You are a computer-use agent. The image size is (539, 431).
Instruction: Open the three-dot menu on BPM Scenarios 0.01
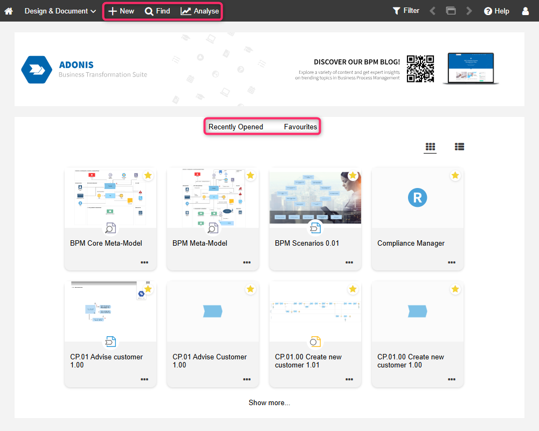point(349,262)
